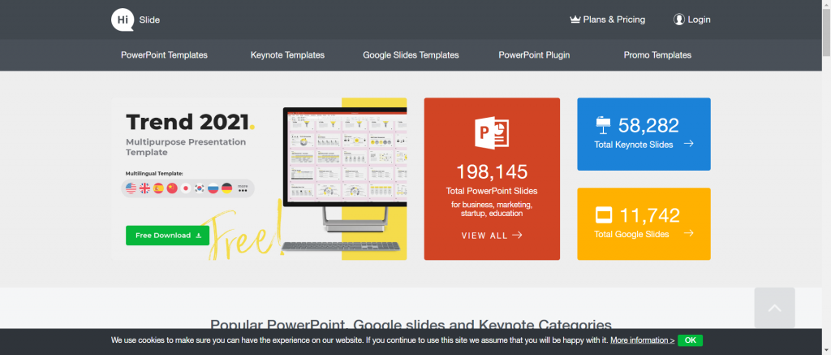Screen dimensions: 831x355
Task: Select the Russia flag icon
Action: pos(213,188)
